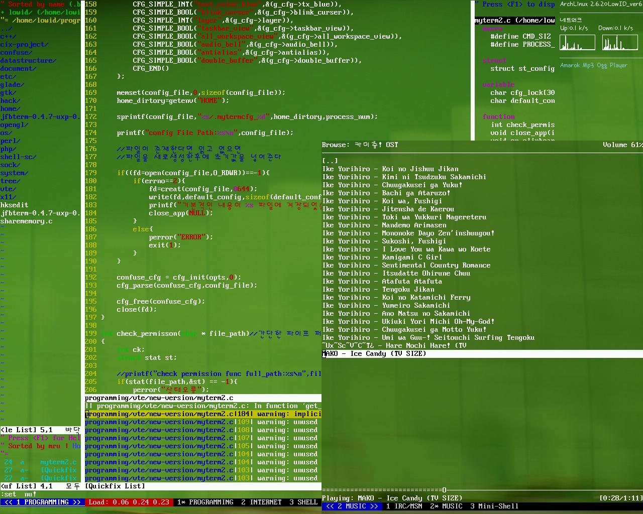Select the song Kamigami C Girl

point(382,257)
